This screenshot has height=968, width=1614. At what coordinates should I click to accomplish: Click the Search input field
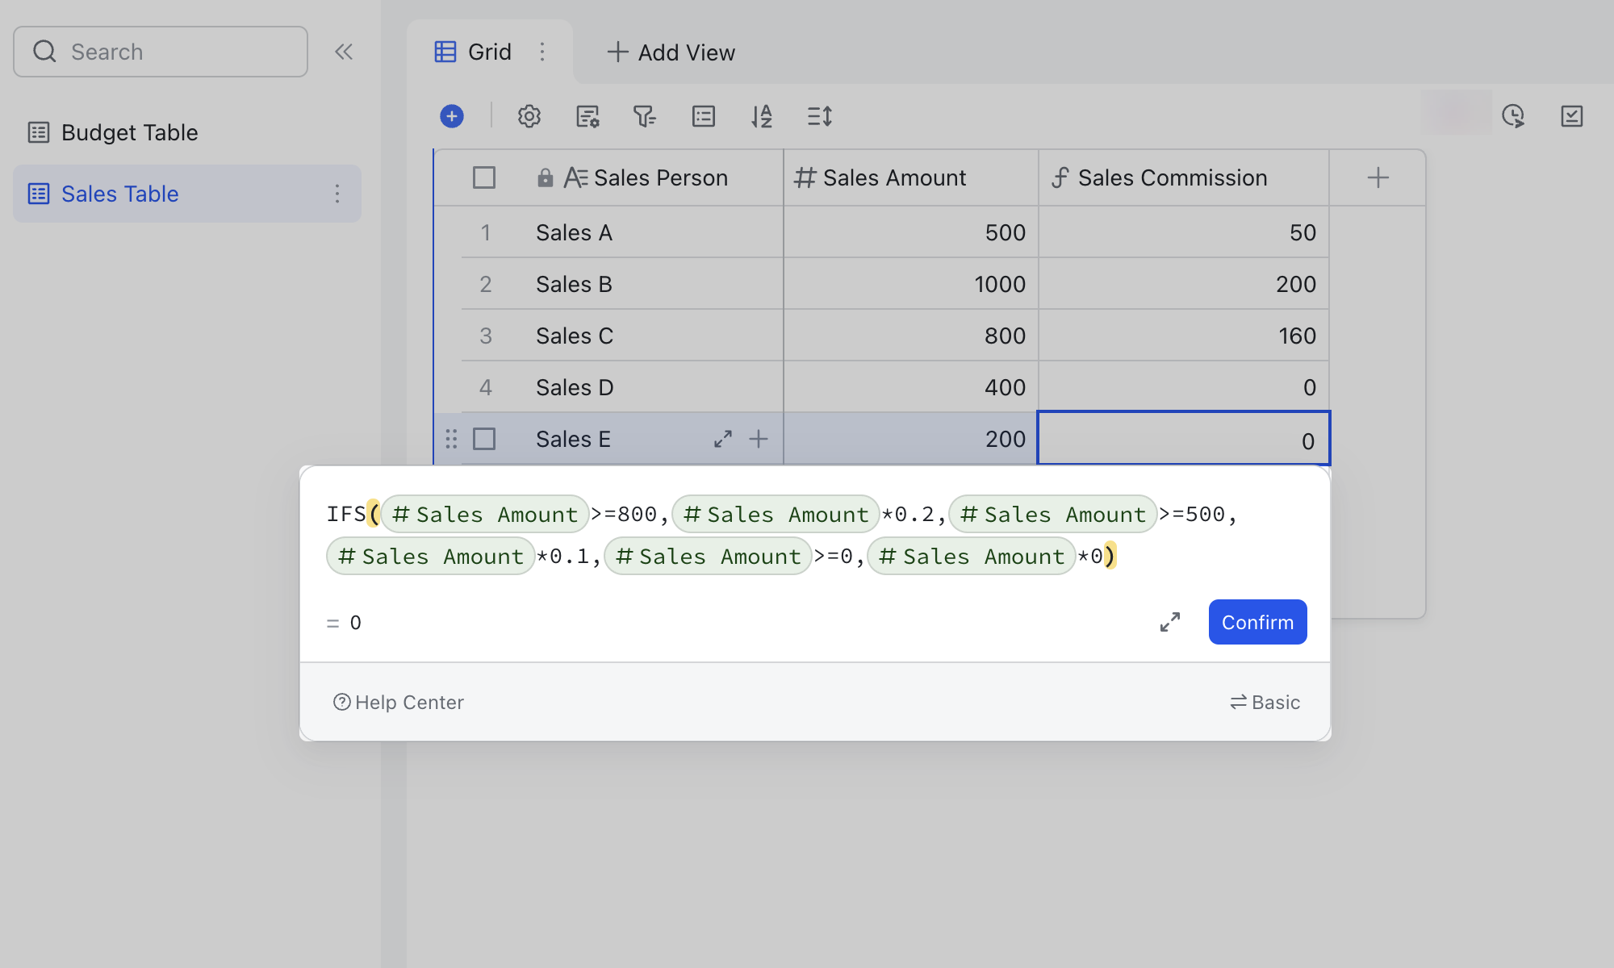coord(161,52)
